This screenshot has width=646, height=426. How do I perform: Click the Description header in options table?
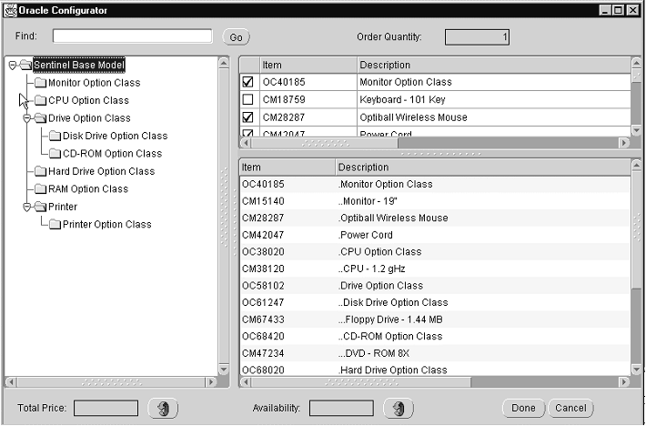pos(493,66)
